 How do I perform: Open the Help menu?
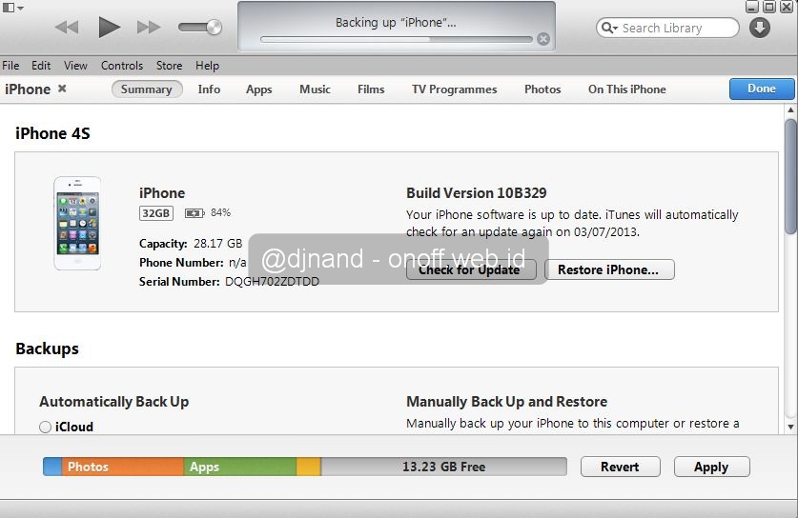(207, 66)
